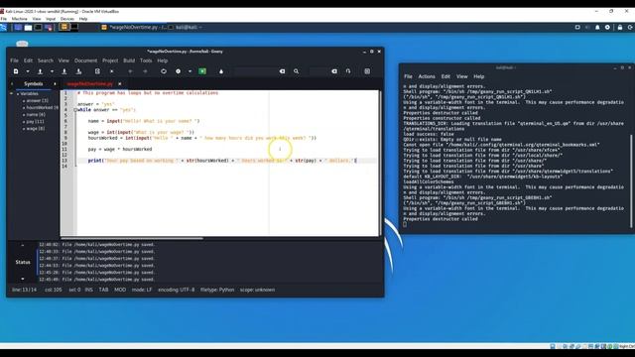Click the Save All icon in Geany
This screenshot has height=357, width=635.
point(79,71)
